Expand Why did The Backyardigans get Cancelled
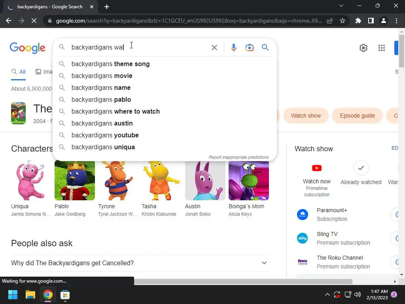 point(140,263)
